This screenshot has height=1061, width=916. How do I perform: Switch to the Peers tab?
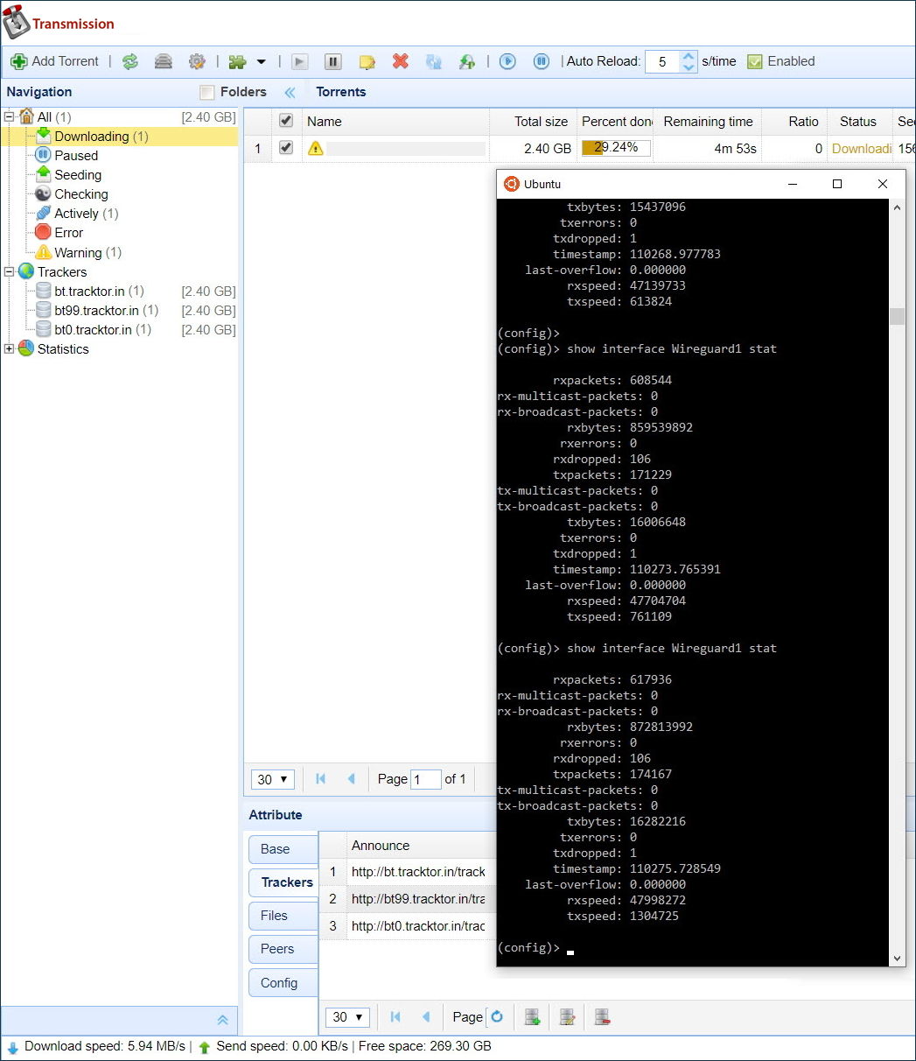coord(277,949)
